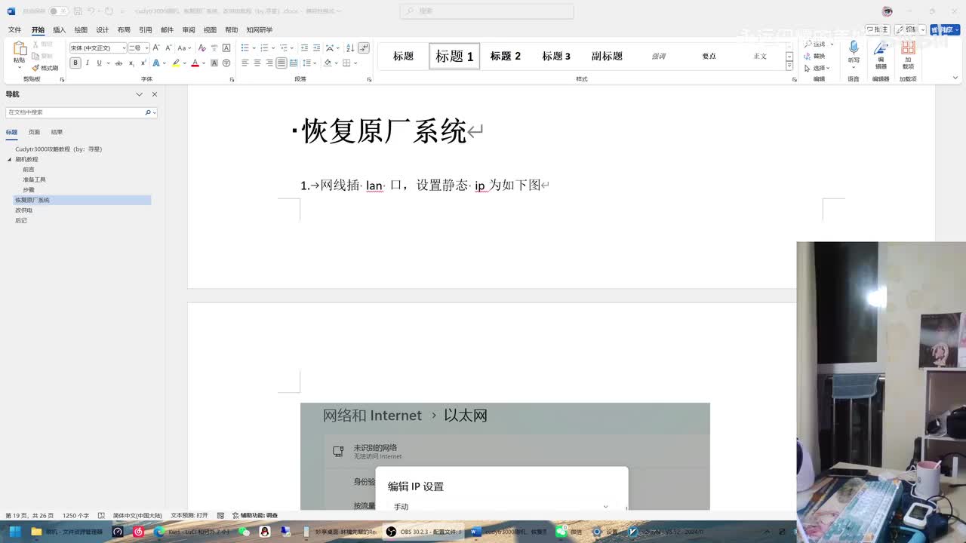966x543 pixels.
Task: Apply red font color
Action: 195,63
